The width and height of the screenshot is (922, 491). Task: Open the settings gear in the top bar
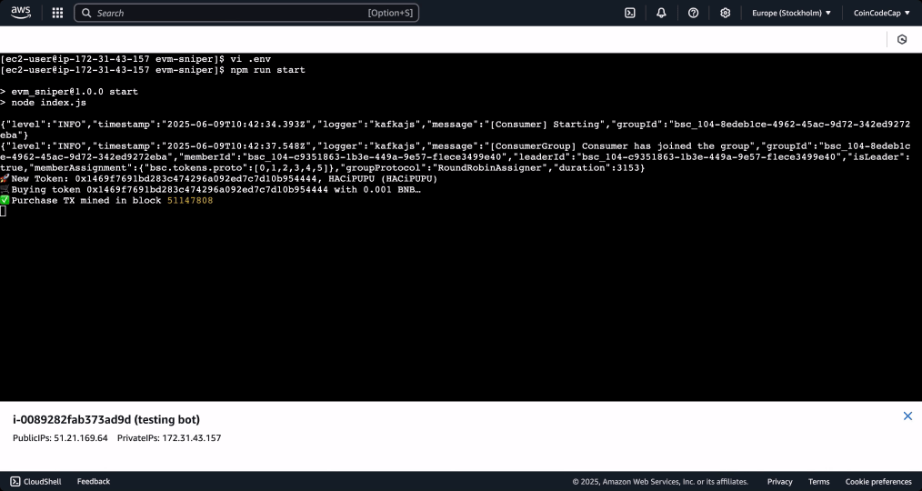click(725, 13)
